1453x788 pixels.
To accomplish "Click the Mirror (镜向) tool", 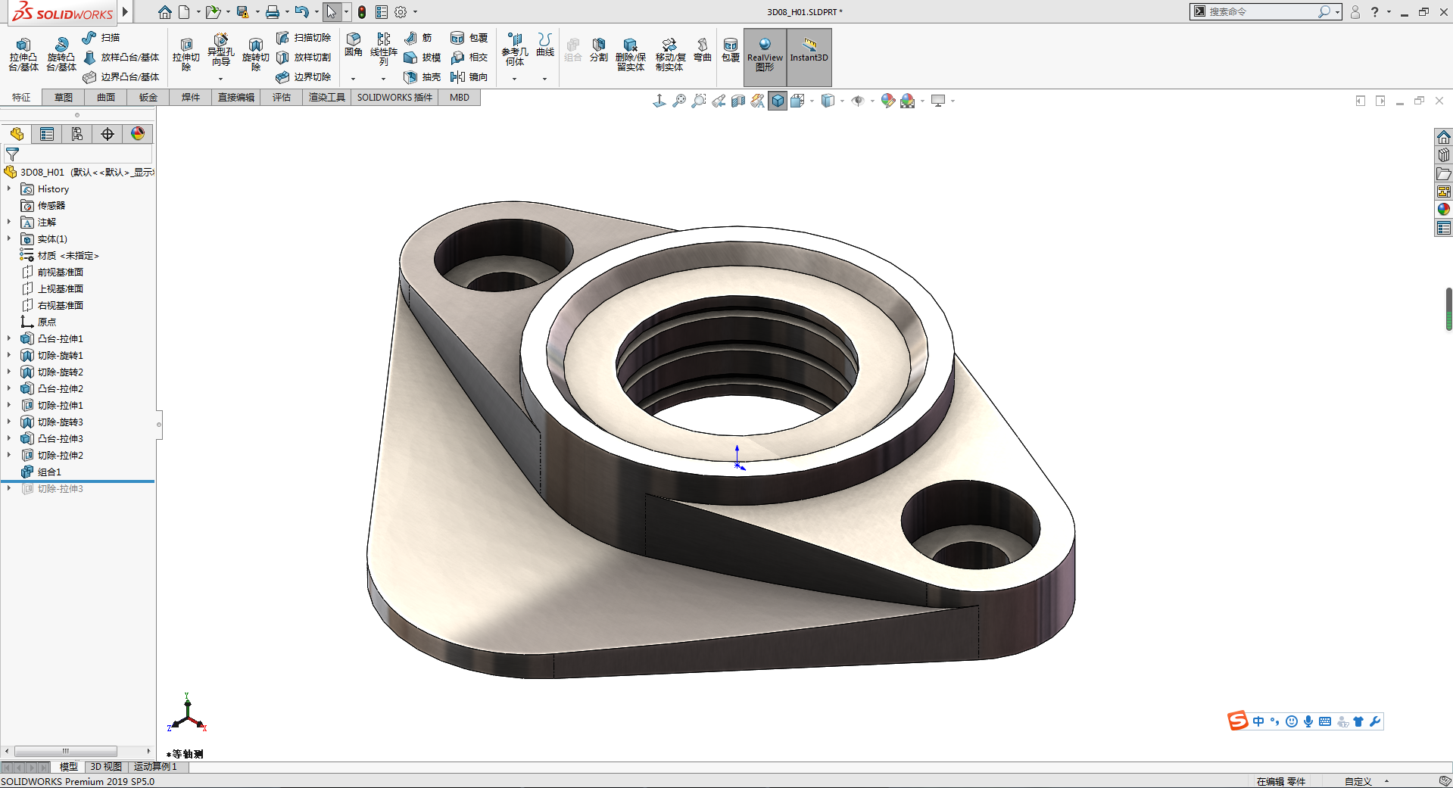I will coord(469,76).
